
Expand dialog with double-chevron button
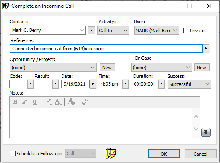[206, 132]
